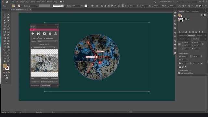Swap fill and stroke colors arrow
The image size is (208, 117).
(x=9, y=64)
